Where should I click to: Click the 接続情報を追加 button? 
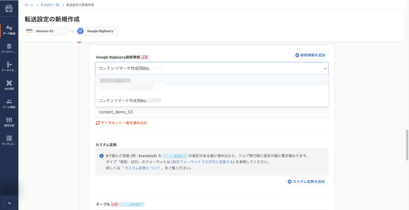(311, 55)
